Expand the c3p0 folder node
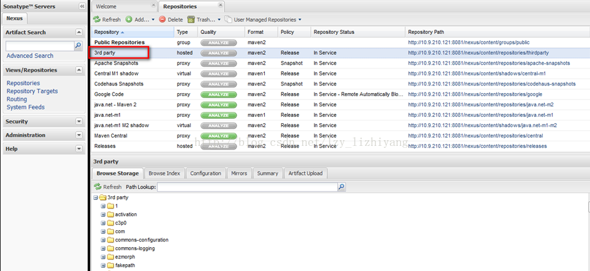 (x=103, y=223)
